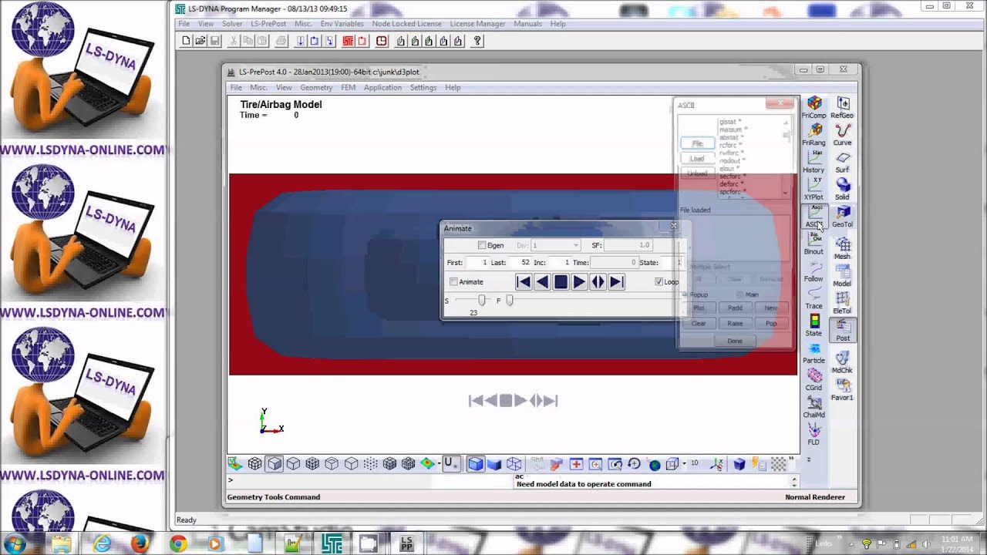Click the Raise button in ASCII panel
This screenshot has width=987, height=555.
tap(735, 324)
